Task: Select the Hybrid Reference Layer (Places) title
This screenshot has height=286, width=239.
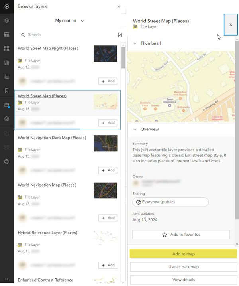Action: click(x=47, y=233)
